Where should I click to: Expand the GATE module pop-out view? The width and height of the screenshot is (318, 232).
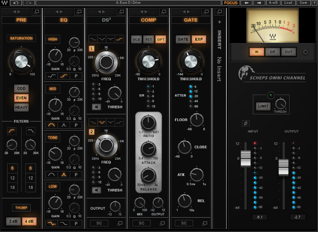[x=206, y=12]
